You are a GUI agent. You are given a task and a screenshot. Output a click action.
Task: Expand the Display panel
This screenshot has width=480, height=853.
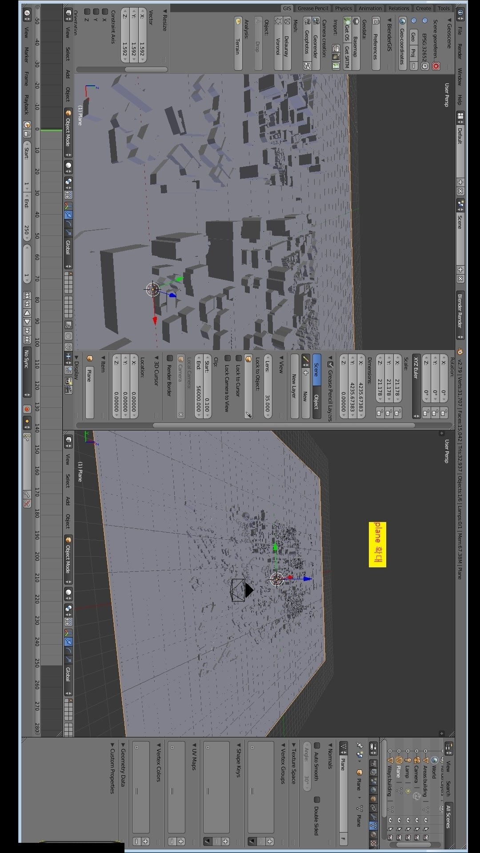[x=76, y=358]
